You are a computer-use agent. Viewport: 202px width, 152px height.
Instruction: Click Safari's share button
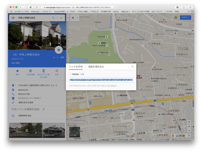click(184, 7)
